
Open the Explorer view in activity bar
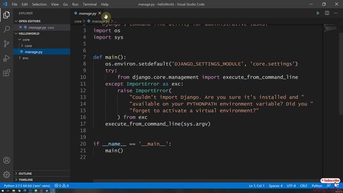point(6,14)
